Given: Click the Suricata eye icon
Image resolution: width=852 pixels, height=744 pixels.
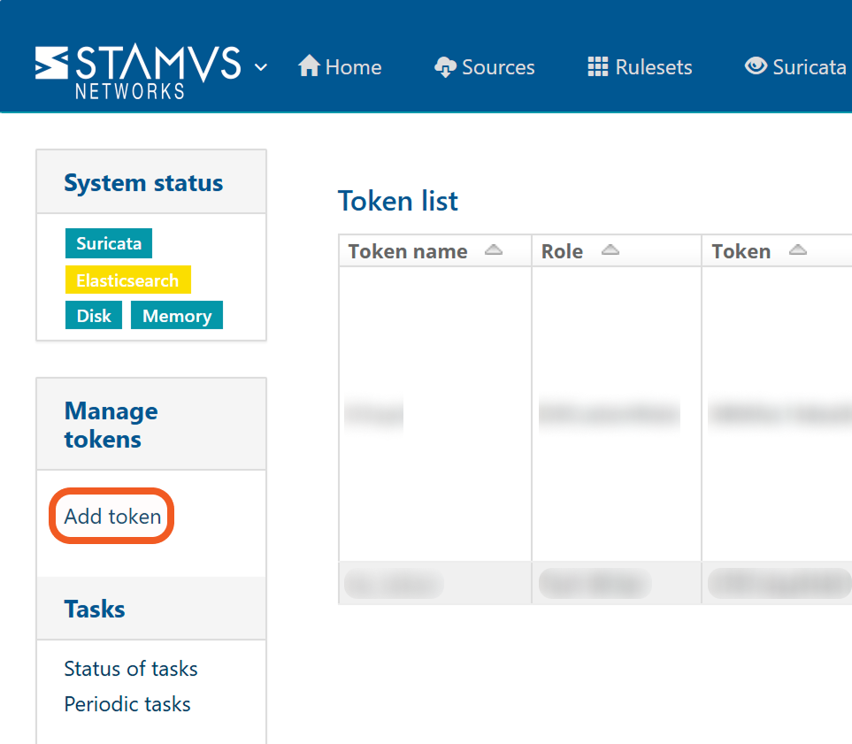Looking at the screenshot, I should pyautogui.click(x=756, y=66).
